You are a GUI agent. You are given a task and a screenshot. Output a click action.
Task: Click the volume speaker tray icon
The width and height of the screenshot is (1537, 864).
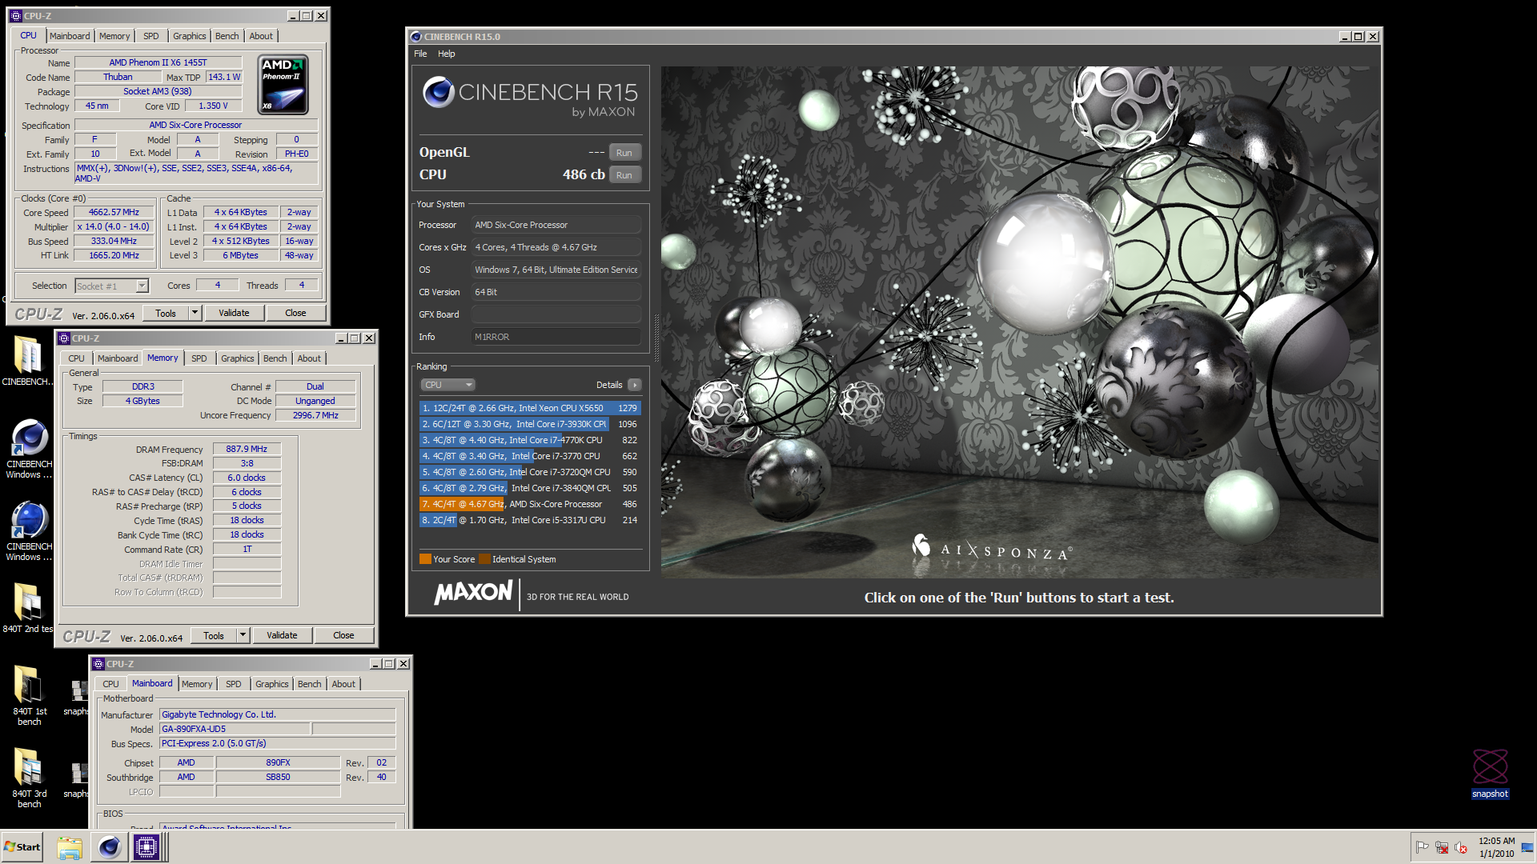tap(1461, 847)
